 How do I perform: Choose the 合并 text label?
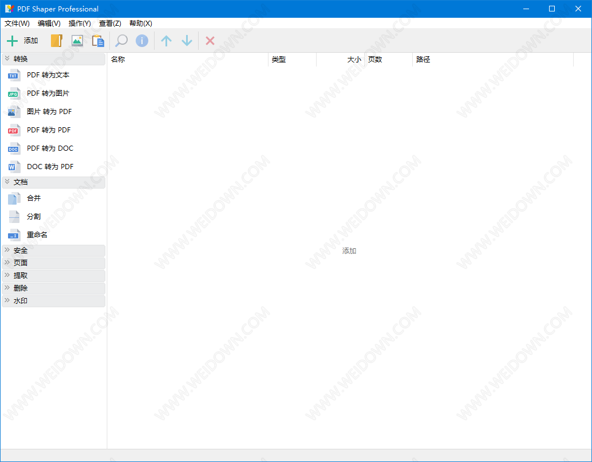pos(34,198)
